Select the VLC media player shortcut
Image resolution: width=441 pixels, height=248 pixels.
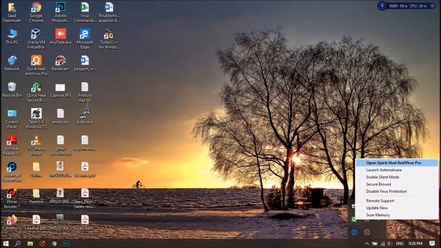pos(37,145)
